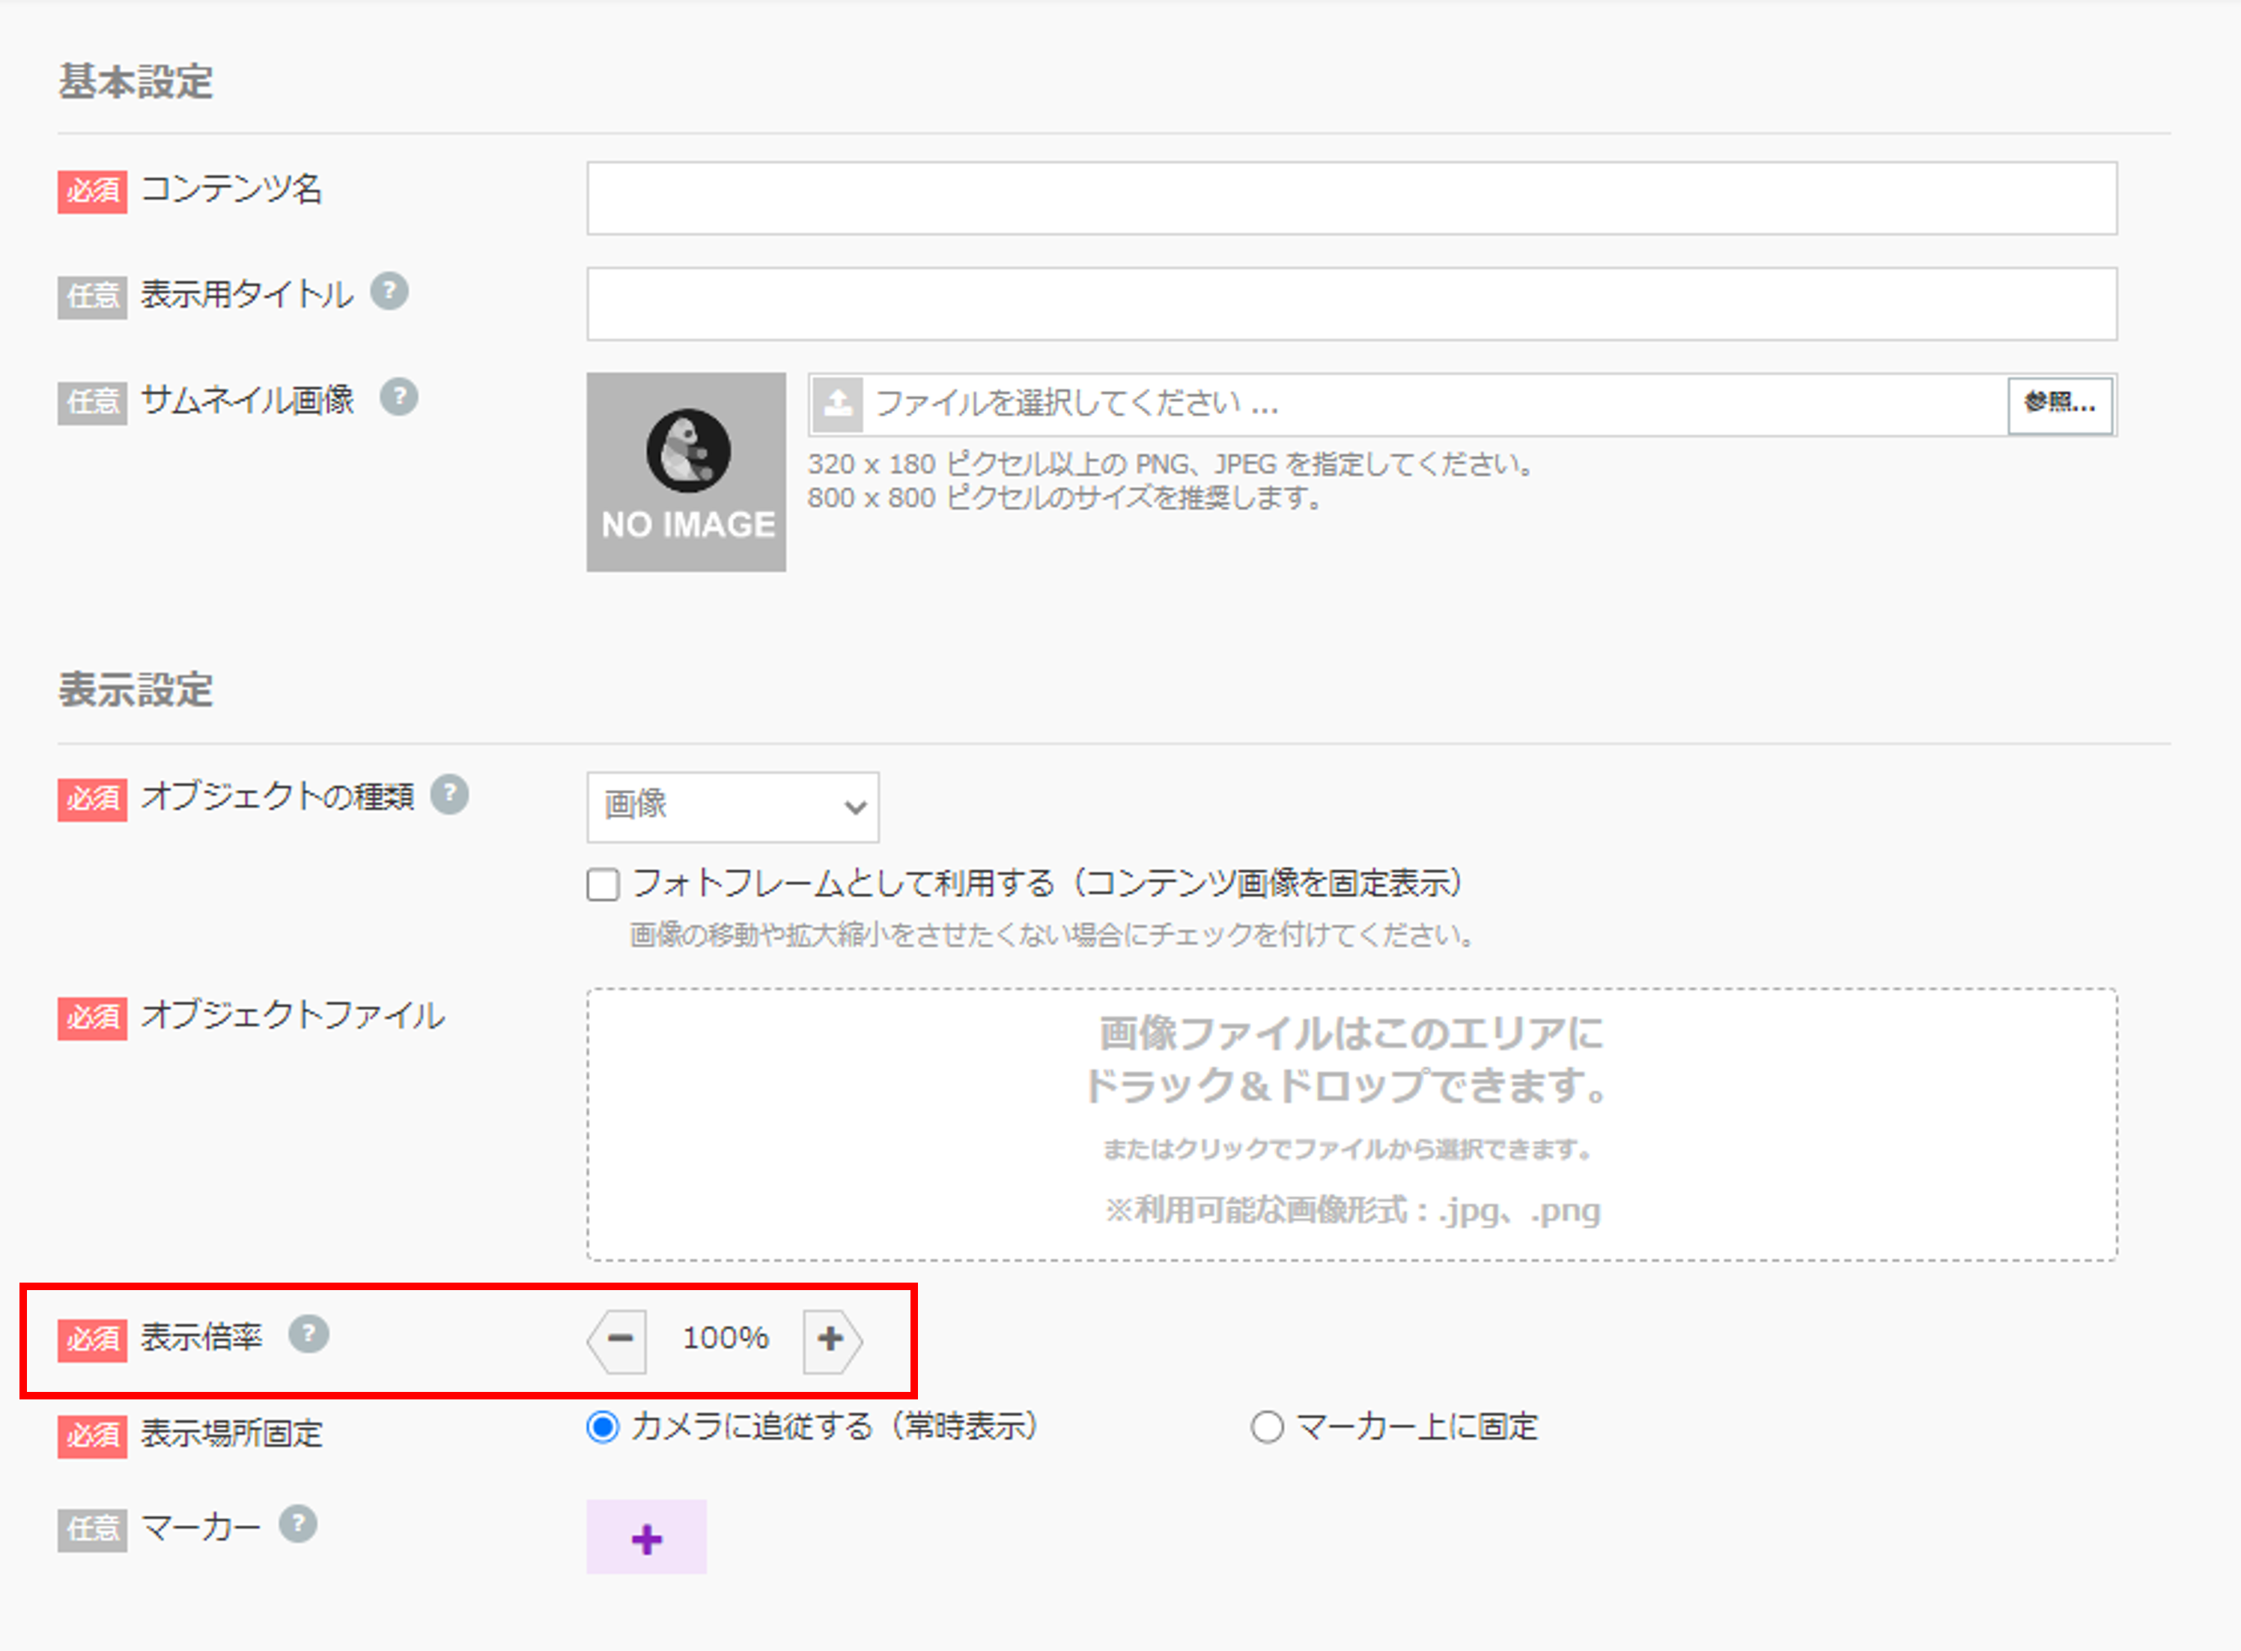Viewport: 2241px width, 1651px height.
Task: Click the コンテンツ名 text field
Action: [x=1351, y=198]
